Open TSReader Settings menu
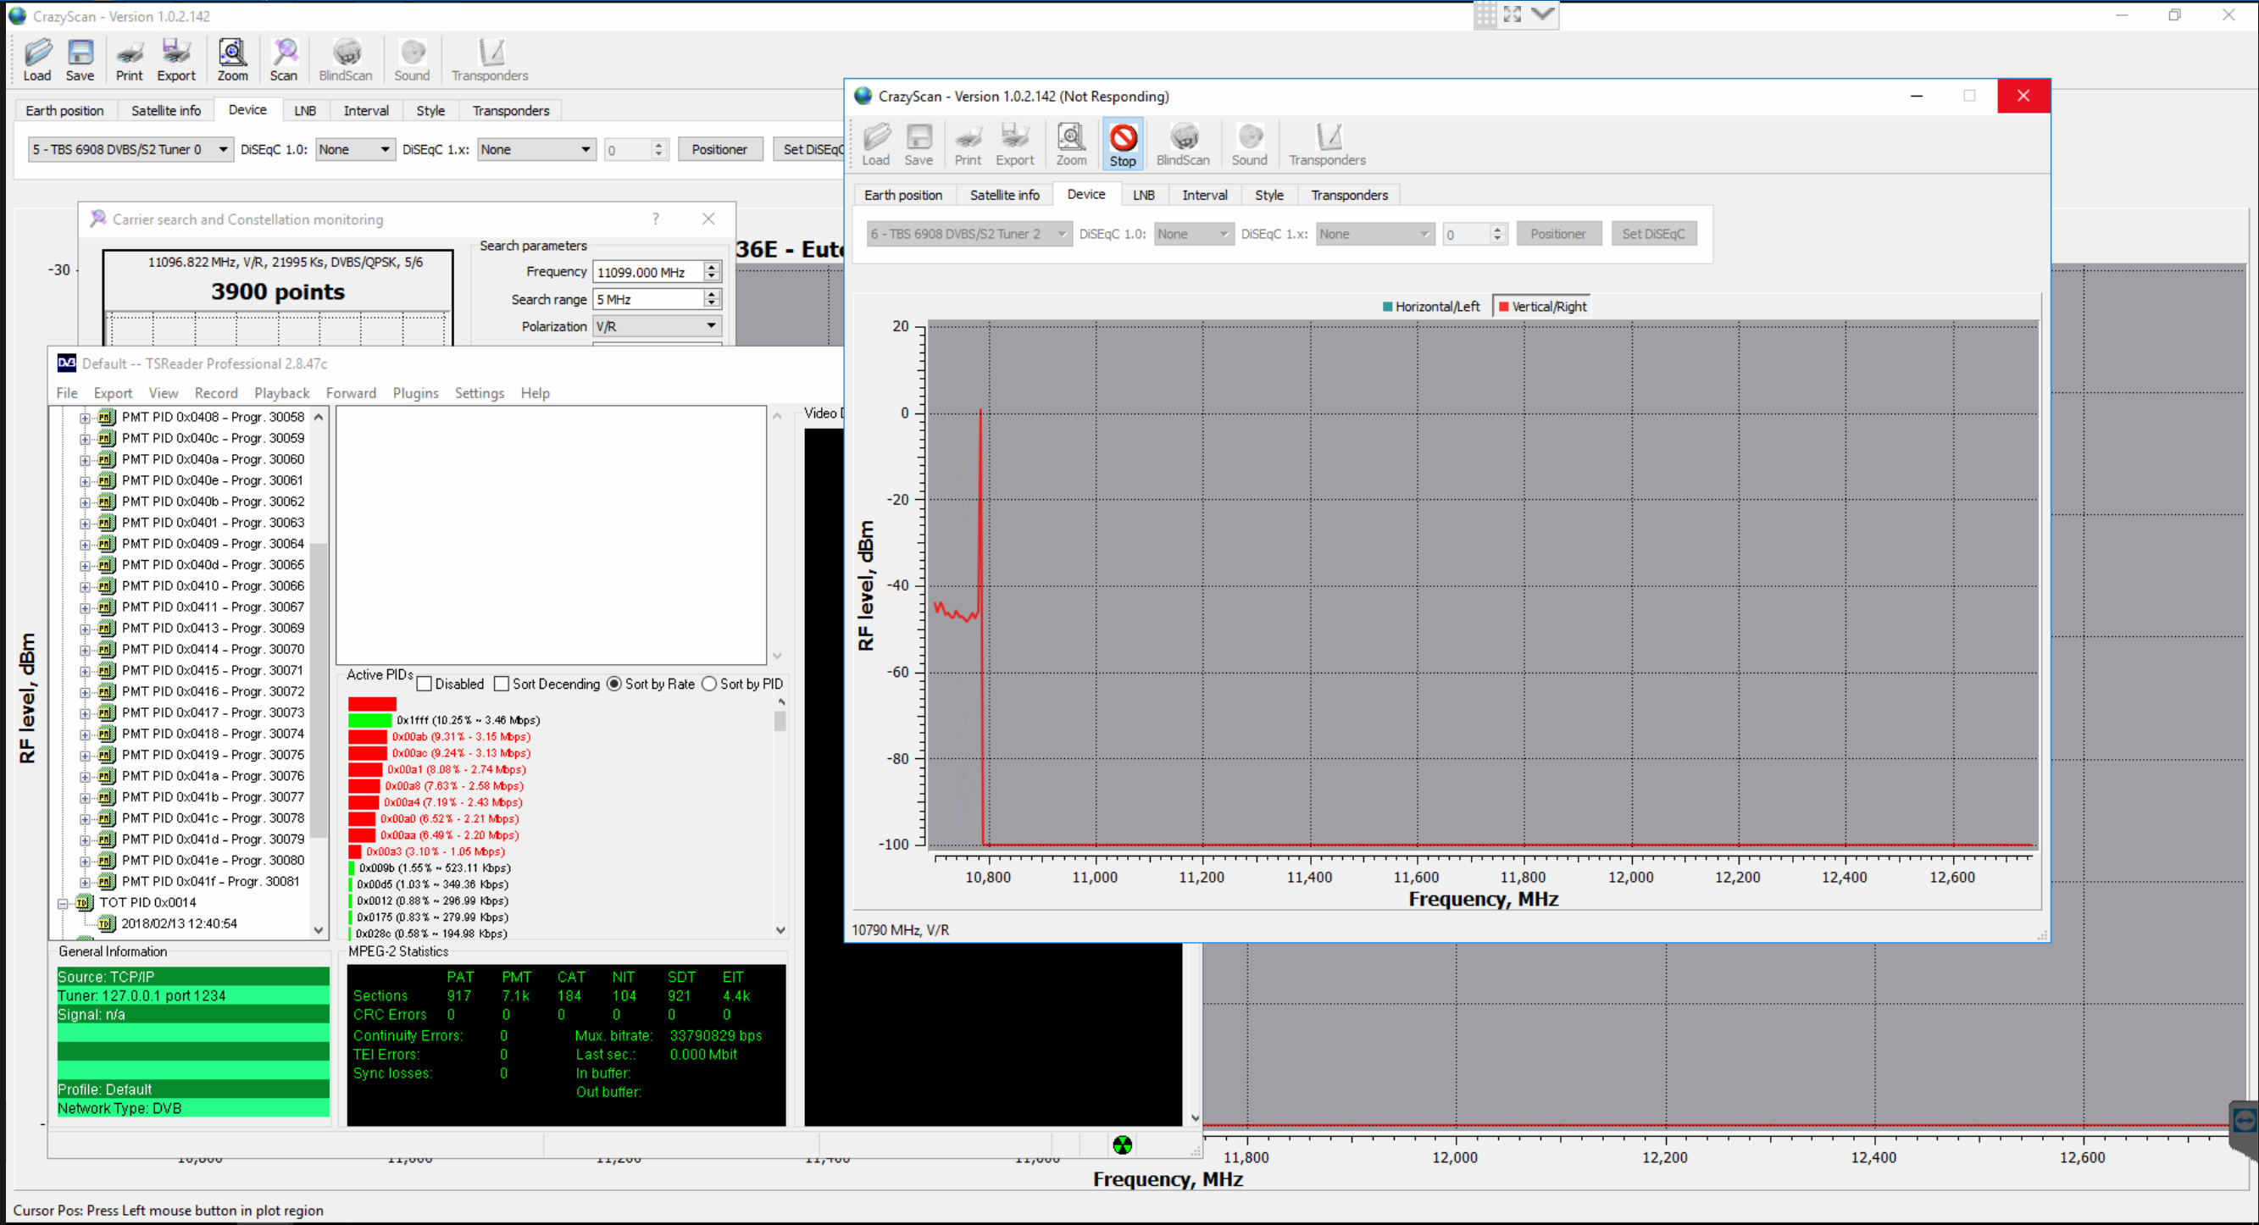 point(479,393)
